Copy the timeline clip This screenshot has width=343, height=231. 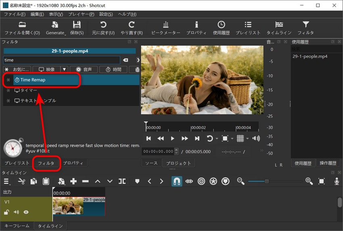tap(33, 181)
